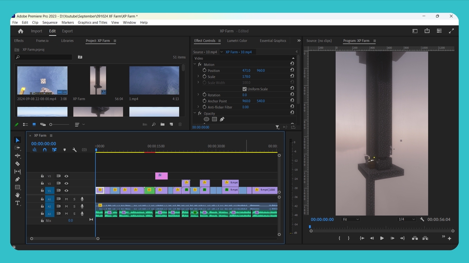Go to the Export workspace
The width and height of the screenshot is (469, 263).
point(67,31)
